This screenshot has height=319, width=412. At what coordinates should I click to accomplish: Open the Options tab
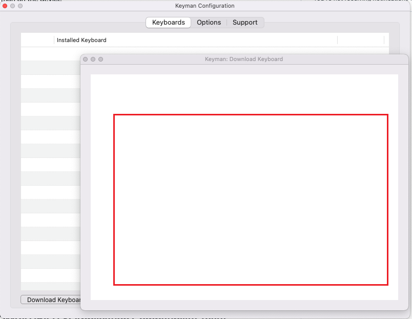point(209,23)
